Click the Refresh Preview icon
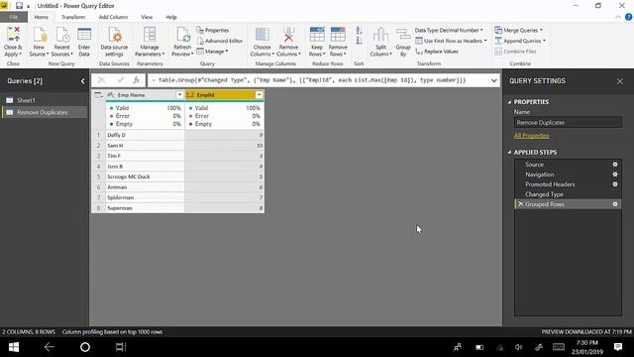Image resolution: width=634 pixels, height=357 pixels. coord(182,35)
